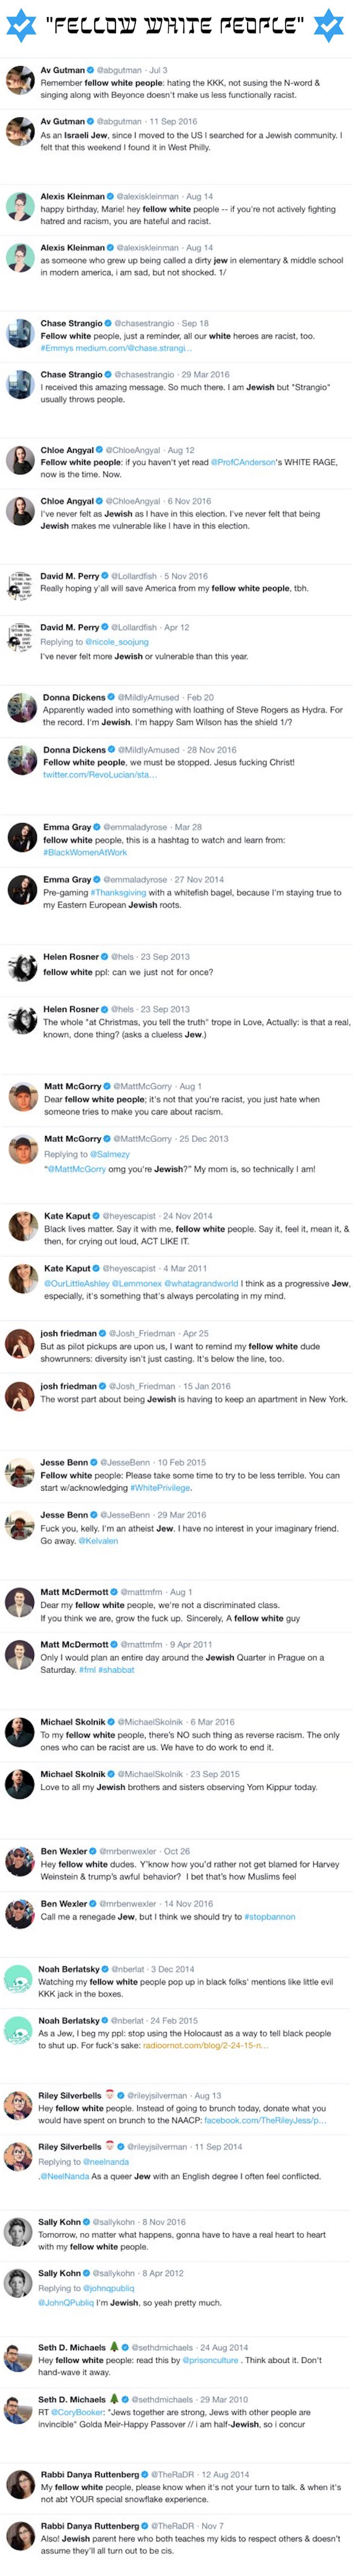353x2576 pixels.
Task: Open Donna Dickens' twitter.com/RevoLucian link
Action: tap(99, 775)
